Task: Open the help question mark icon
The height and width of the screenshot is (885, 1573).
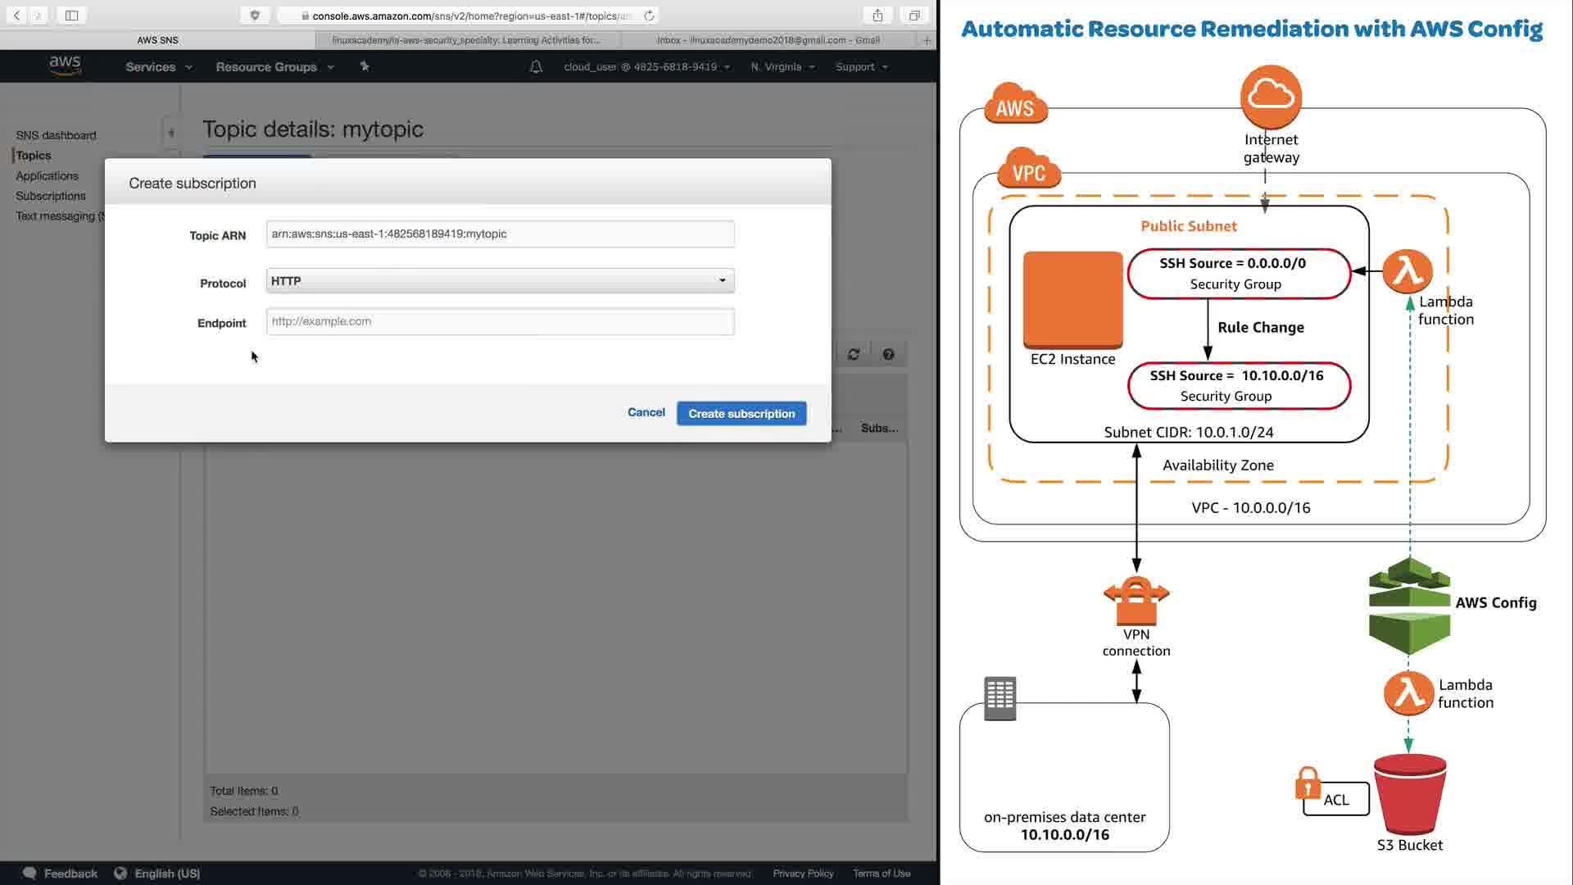Action: 888,355
